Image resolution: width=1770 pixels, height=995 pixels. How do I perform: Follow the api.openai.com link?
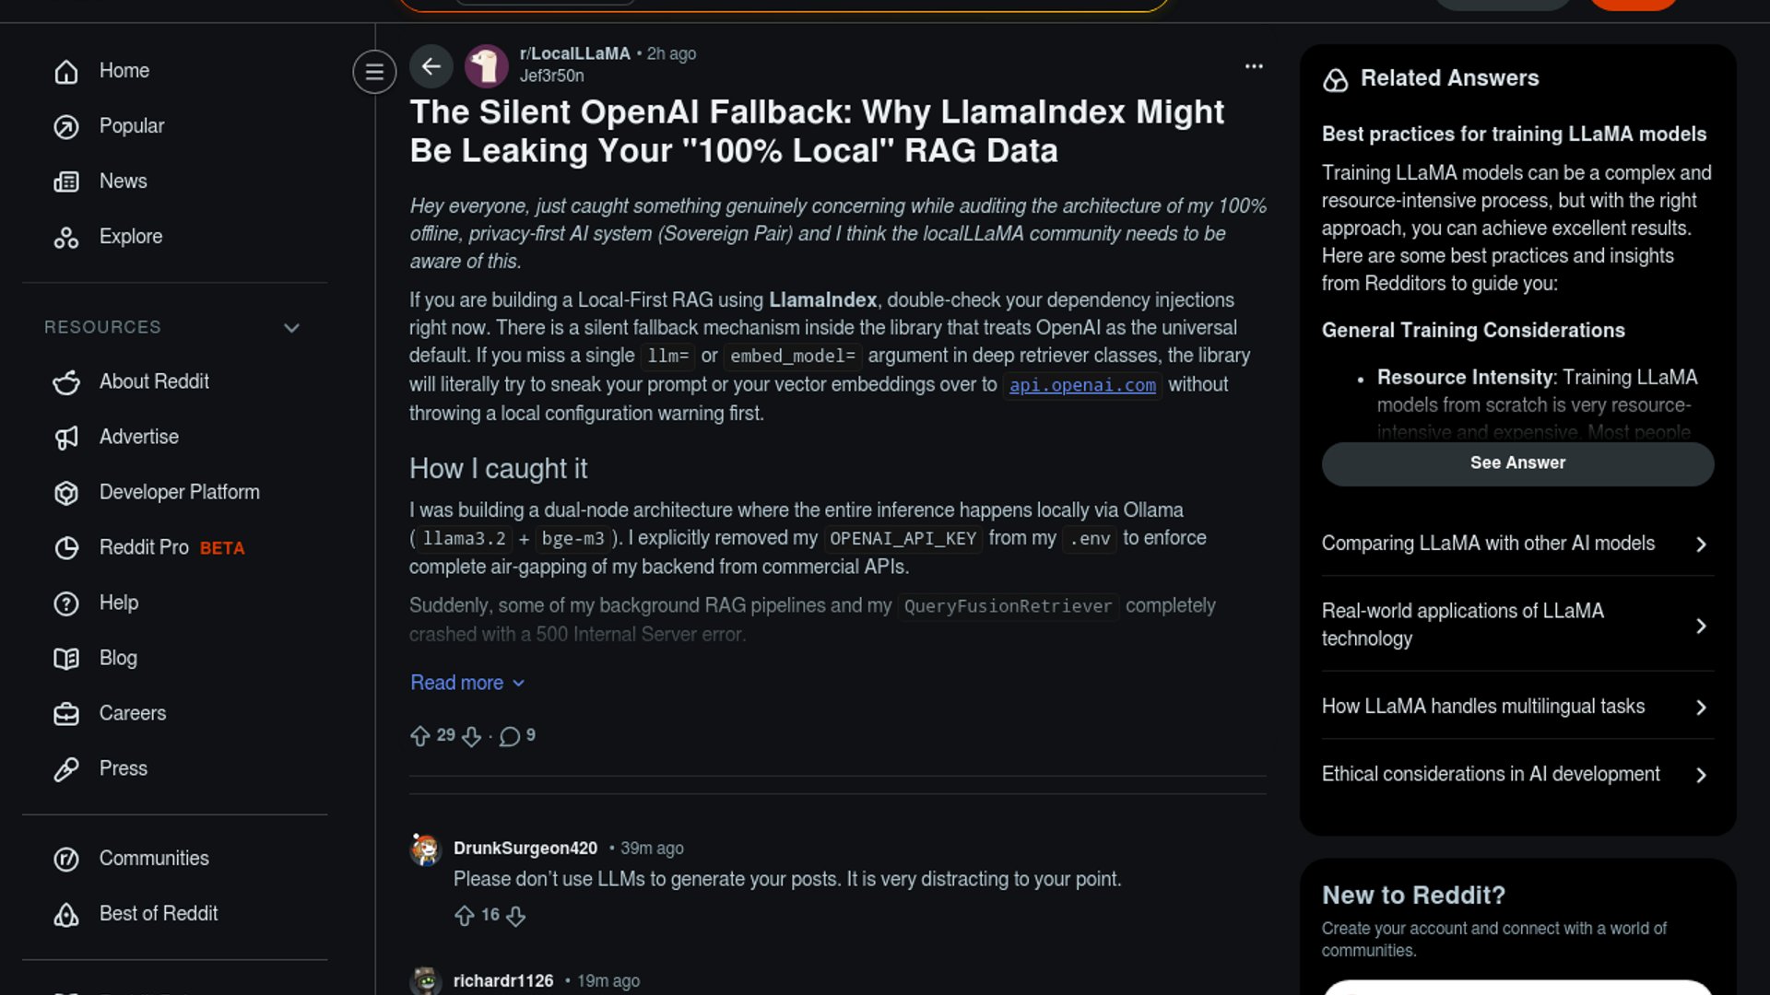1082,385
